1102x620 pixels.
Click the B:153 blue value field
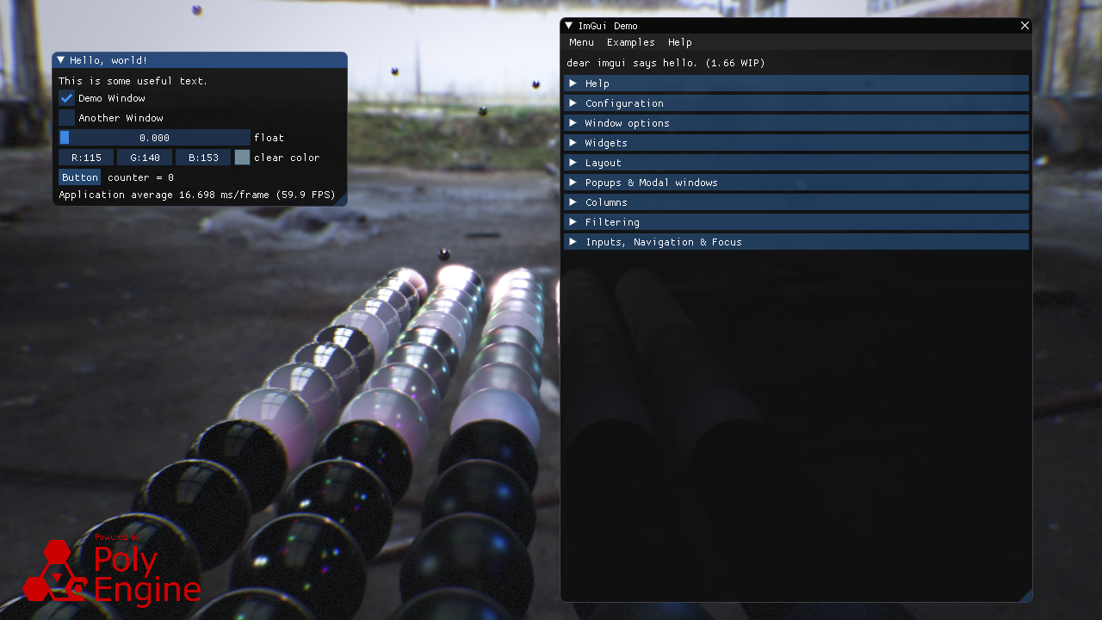[x=203, y=158]
